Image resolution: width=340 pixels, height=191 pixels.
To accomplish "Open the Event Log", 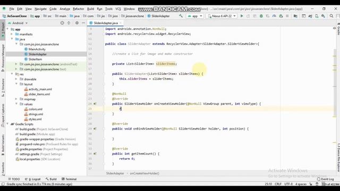I will tap(325, 179).
